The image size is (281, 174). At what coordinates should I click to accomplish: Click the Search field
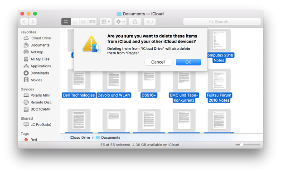point(222,22)
